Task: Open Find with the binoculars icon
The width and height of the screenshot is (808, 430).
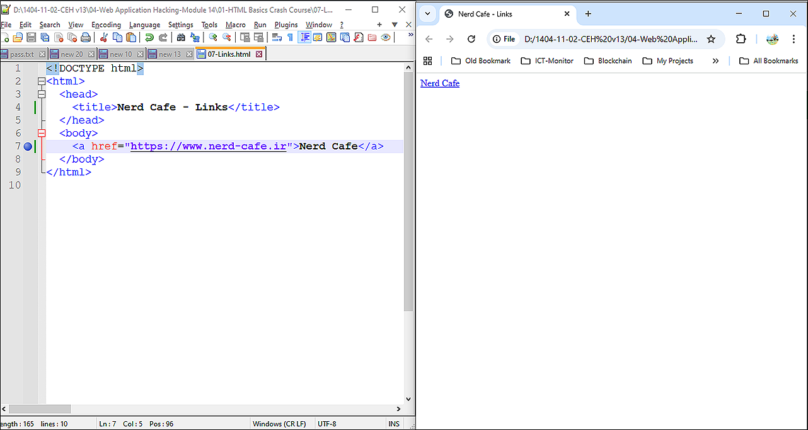Action: [x=181, y=38]
